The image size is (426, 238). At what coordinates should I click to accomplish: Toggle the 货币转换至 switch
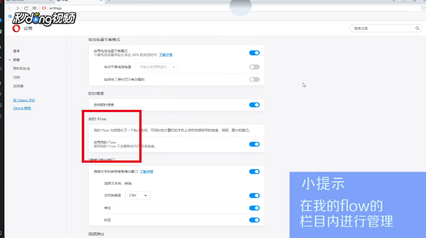(x=254, y=195)
